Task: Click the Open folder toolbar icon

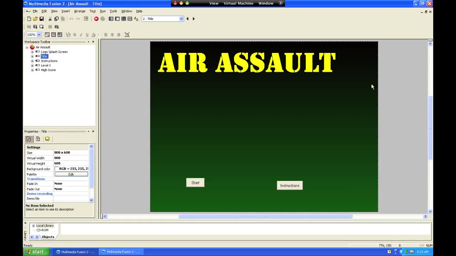Action: (x=35, y=18)
